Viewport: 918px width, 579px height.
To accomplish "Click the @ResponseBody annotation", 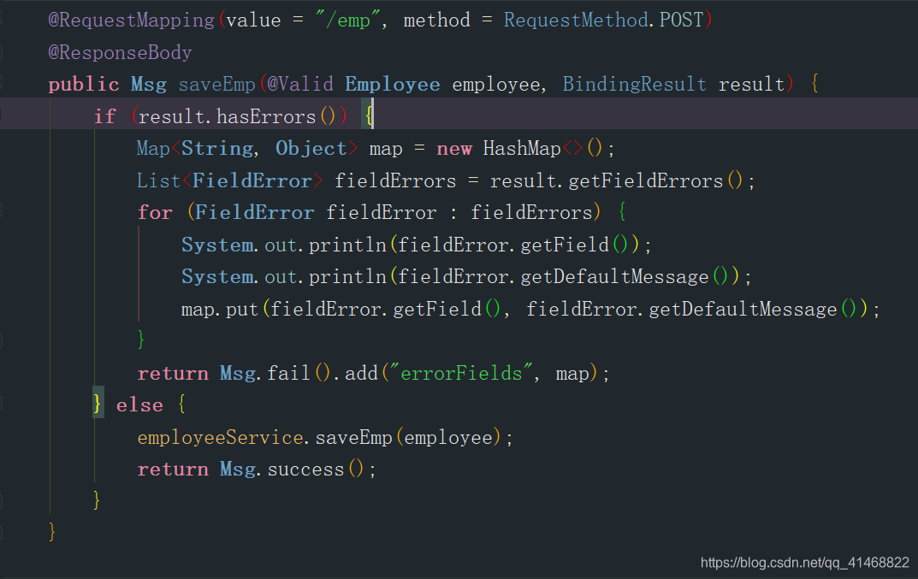I will [x=120, y=53].
